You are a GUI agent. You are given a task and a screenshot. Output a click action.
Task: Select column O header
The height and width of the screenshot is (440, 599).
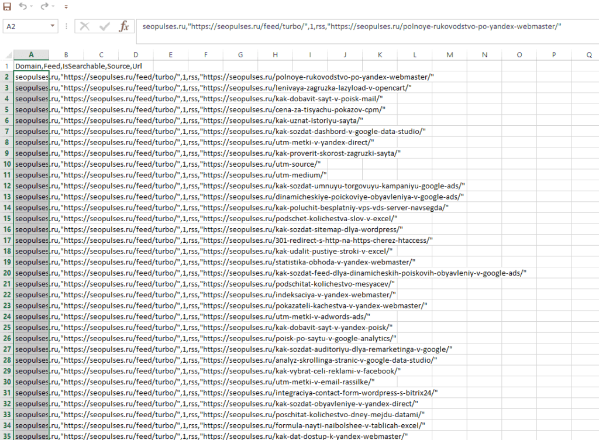(519, 55)
